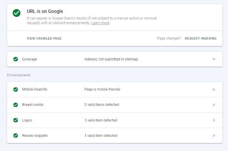
Task: Open Mobile Usability details arrow
Action: [214, 89]
